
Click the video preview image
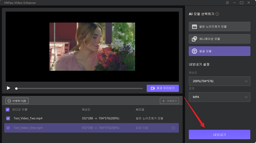coord(92,46)
